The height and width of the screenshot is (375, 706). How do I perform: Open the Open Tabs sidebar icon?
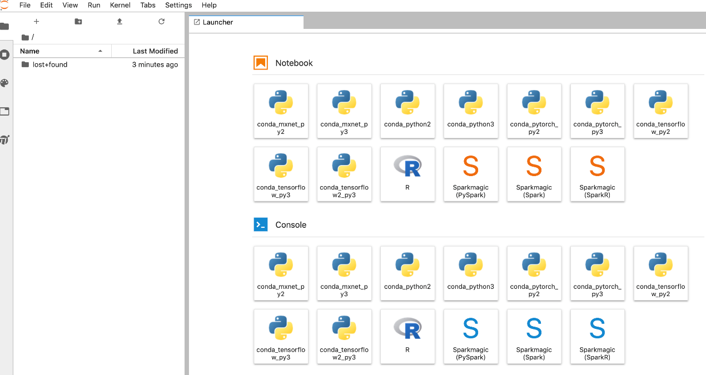pyautogui.click(x=5, y=111)
